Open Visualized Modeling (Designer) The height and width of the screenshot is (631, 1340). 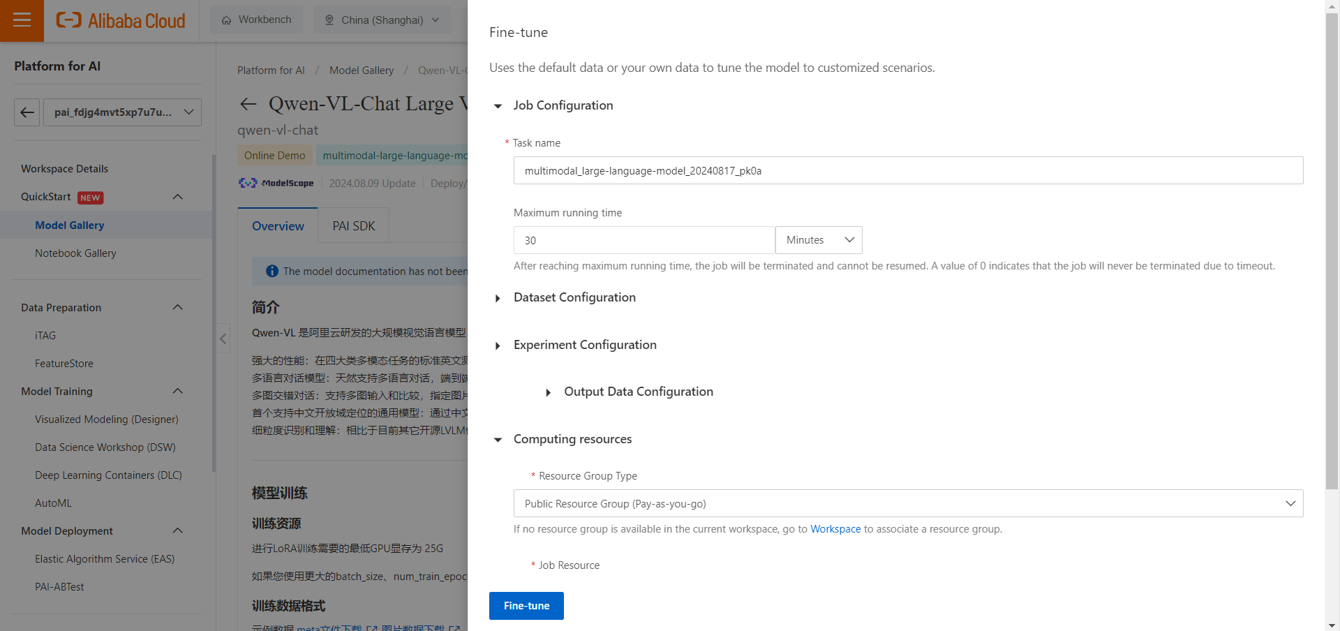click(x=107, y=420)
